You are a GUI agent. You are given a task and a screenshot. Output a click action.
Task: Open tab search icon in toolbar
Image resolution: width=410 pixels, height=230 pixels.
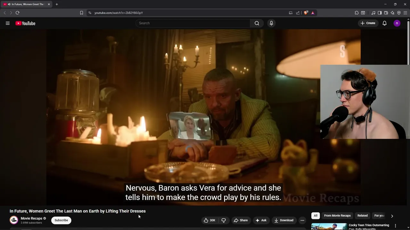click(363, 13)
